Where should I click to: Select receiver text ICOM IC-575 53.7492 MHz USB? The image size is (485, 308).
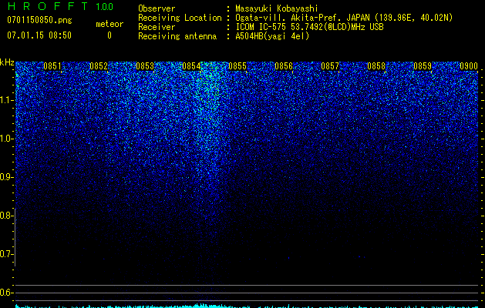[309, 27]
